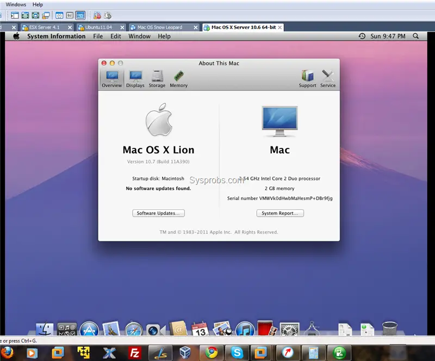Screen dimensions: 435x361
Task: Open Preview from the dock
Action: [222, 329]
